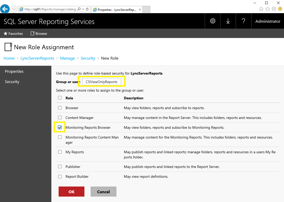
Task: Close the Properties browser tab
Action: pos(140,10)
